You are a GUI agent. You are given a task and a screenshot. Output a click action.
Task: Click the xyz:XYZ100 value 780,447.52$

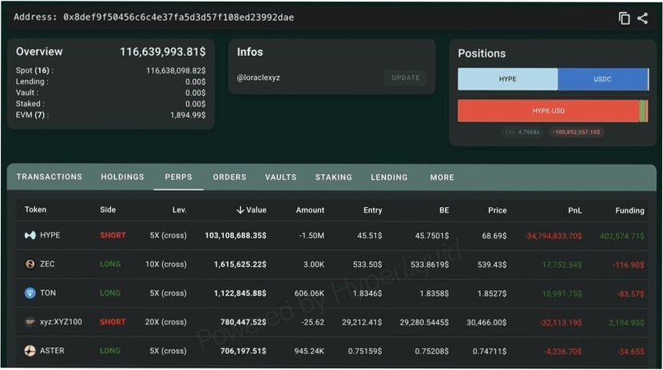tap(243, 322)
